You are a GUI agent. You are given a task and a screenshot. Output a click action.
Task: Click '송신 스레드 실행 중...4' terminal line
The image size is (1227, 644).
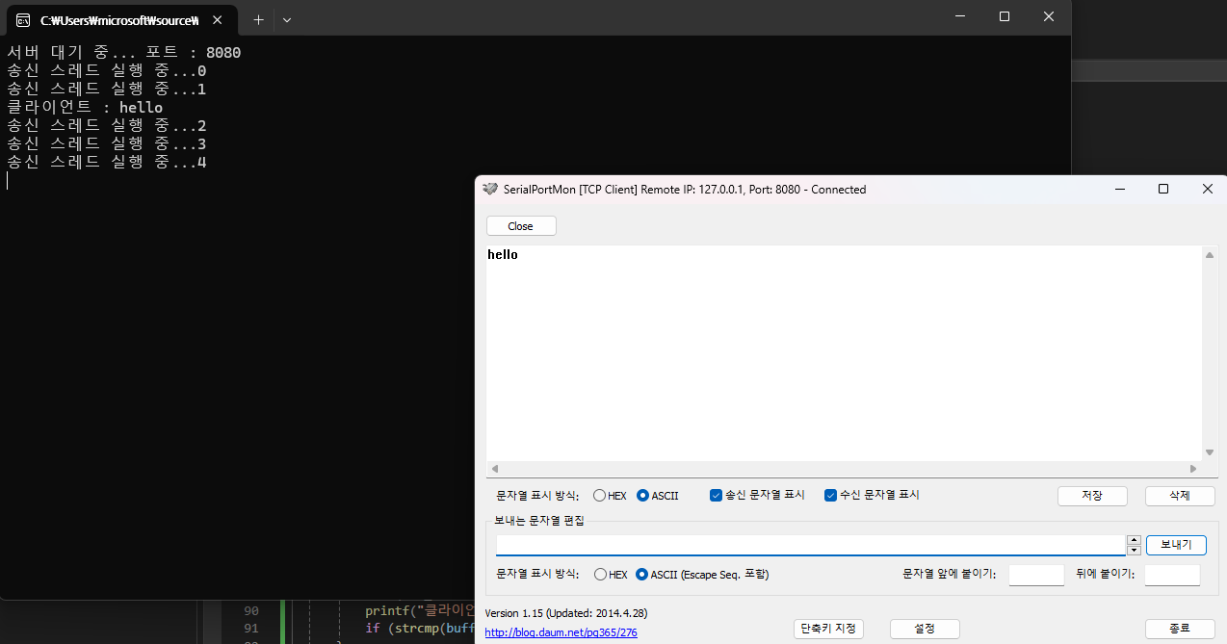click(106, 163)
